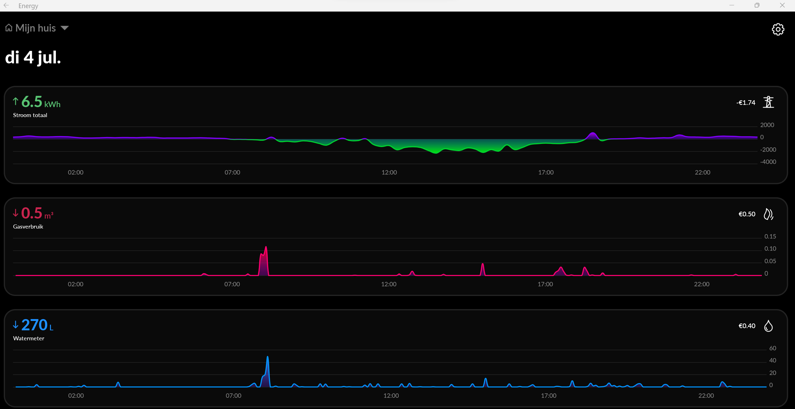
Task: Click the tall water usage spike after 07:00
Action: click(267, 370)
